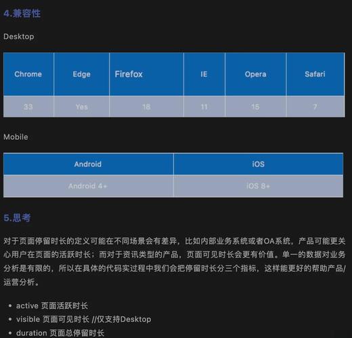Click the '5.思考' section heading
The width and height of the screenshot is (352, 338).
tap(17, 218)
